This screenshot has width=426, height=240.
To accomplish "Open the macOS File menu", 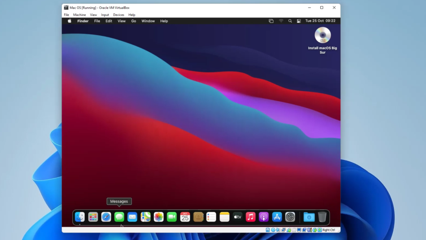I will point(97,21).
